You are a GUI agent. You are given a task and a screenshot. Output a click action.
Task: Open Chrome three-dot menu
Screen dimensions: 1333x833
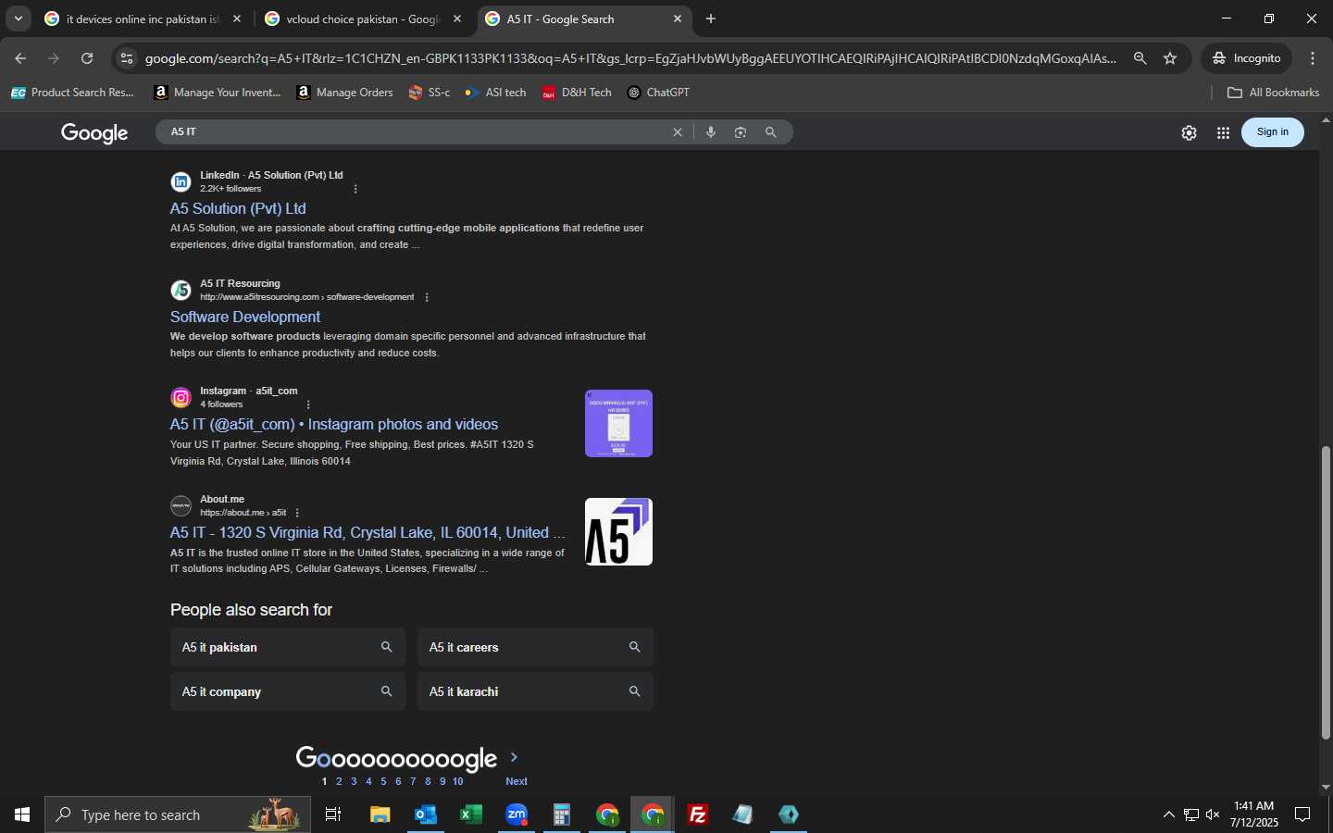[1313, 58]
